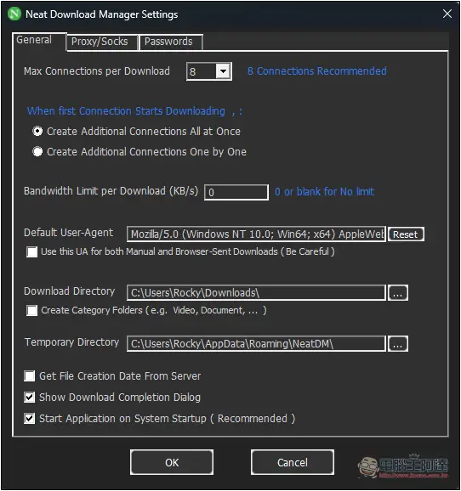The width and height of the screenshot is (461, 491).
Task: Click the 'Max Connections per Download' label
Action: coord(97,71)
